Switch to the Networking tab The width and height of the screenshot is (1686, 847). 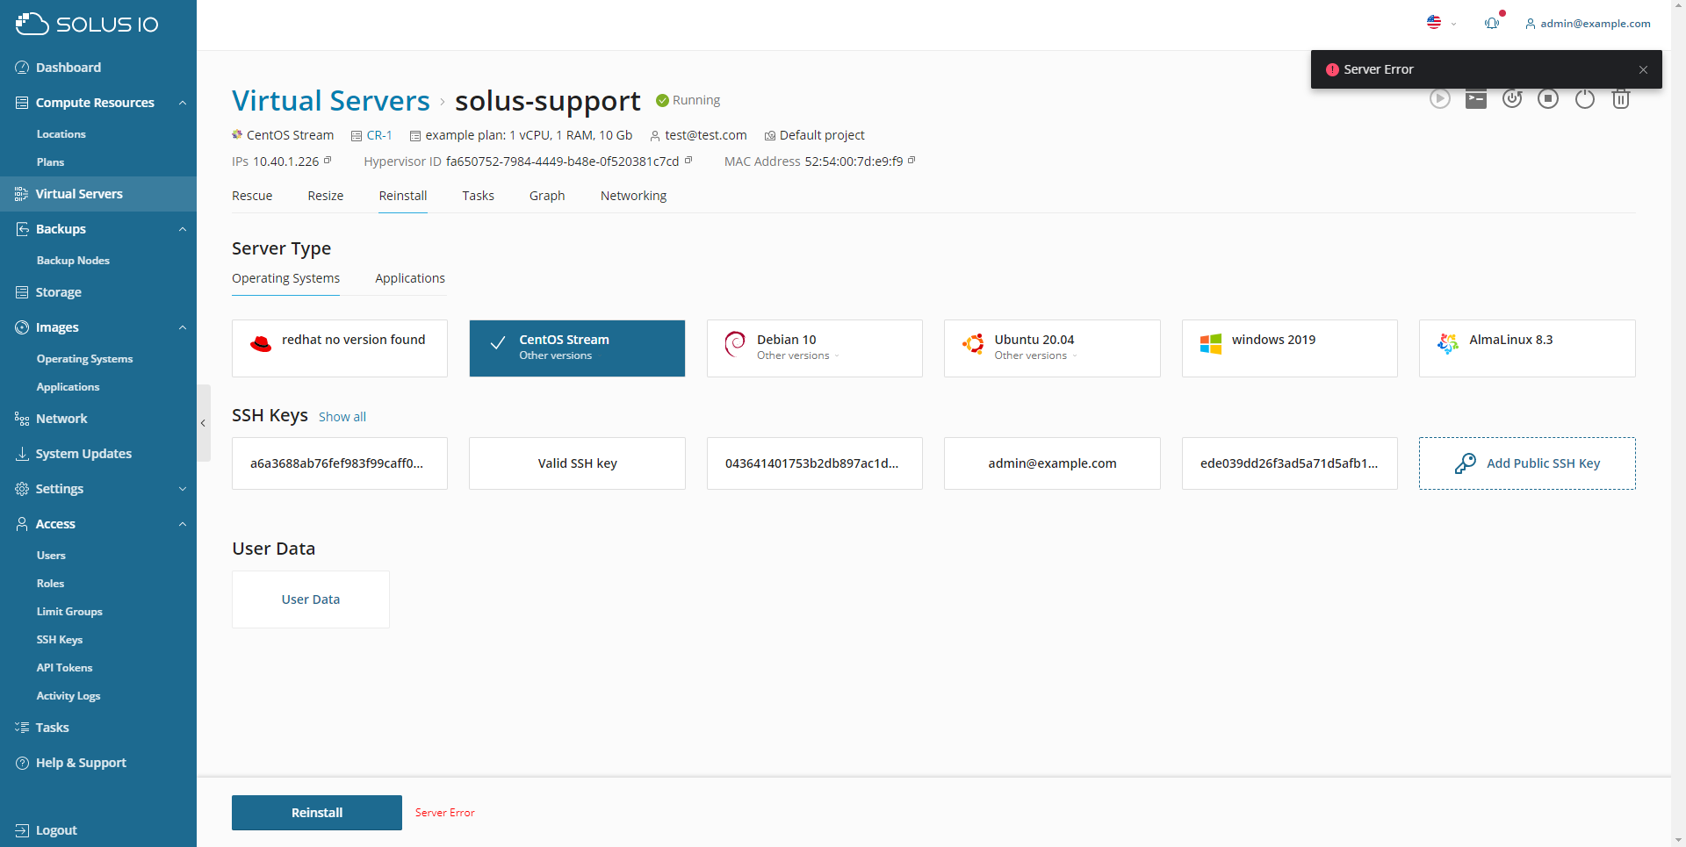[633, 196]
